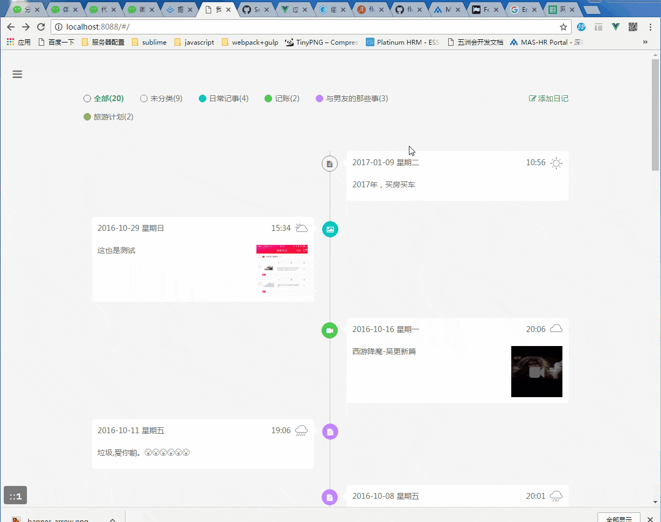Filter by 与男友的那些事(3) category
Screen dimensions: 661x522
(352, 98)
